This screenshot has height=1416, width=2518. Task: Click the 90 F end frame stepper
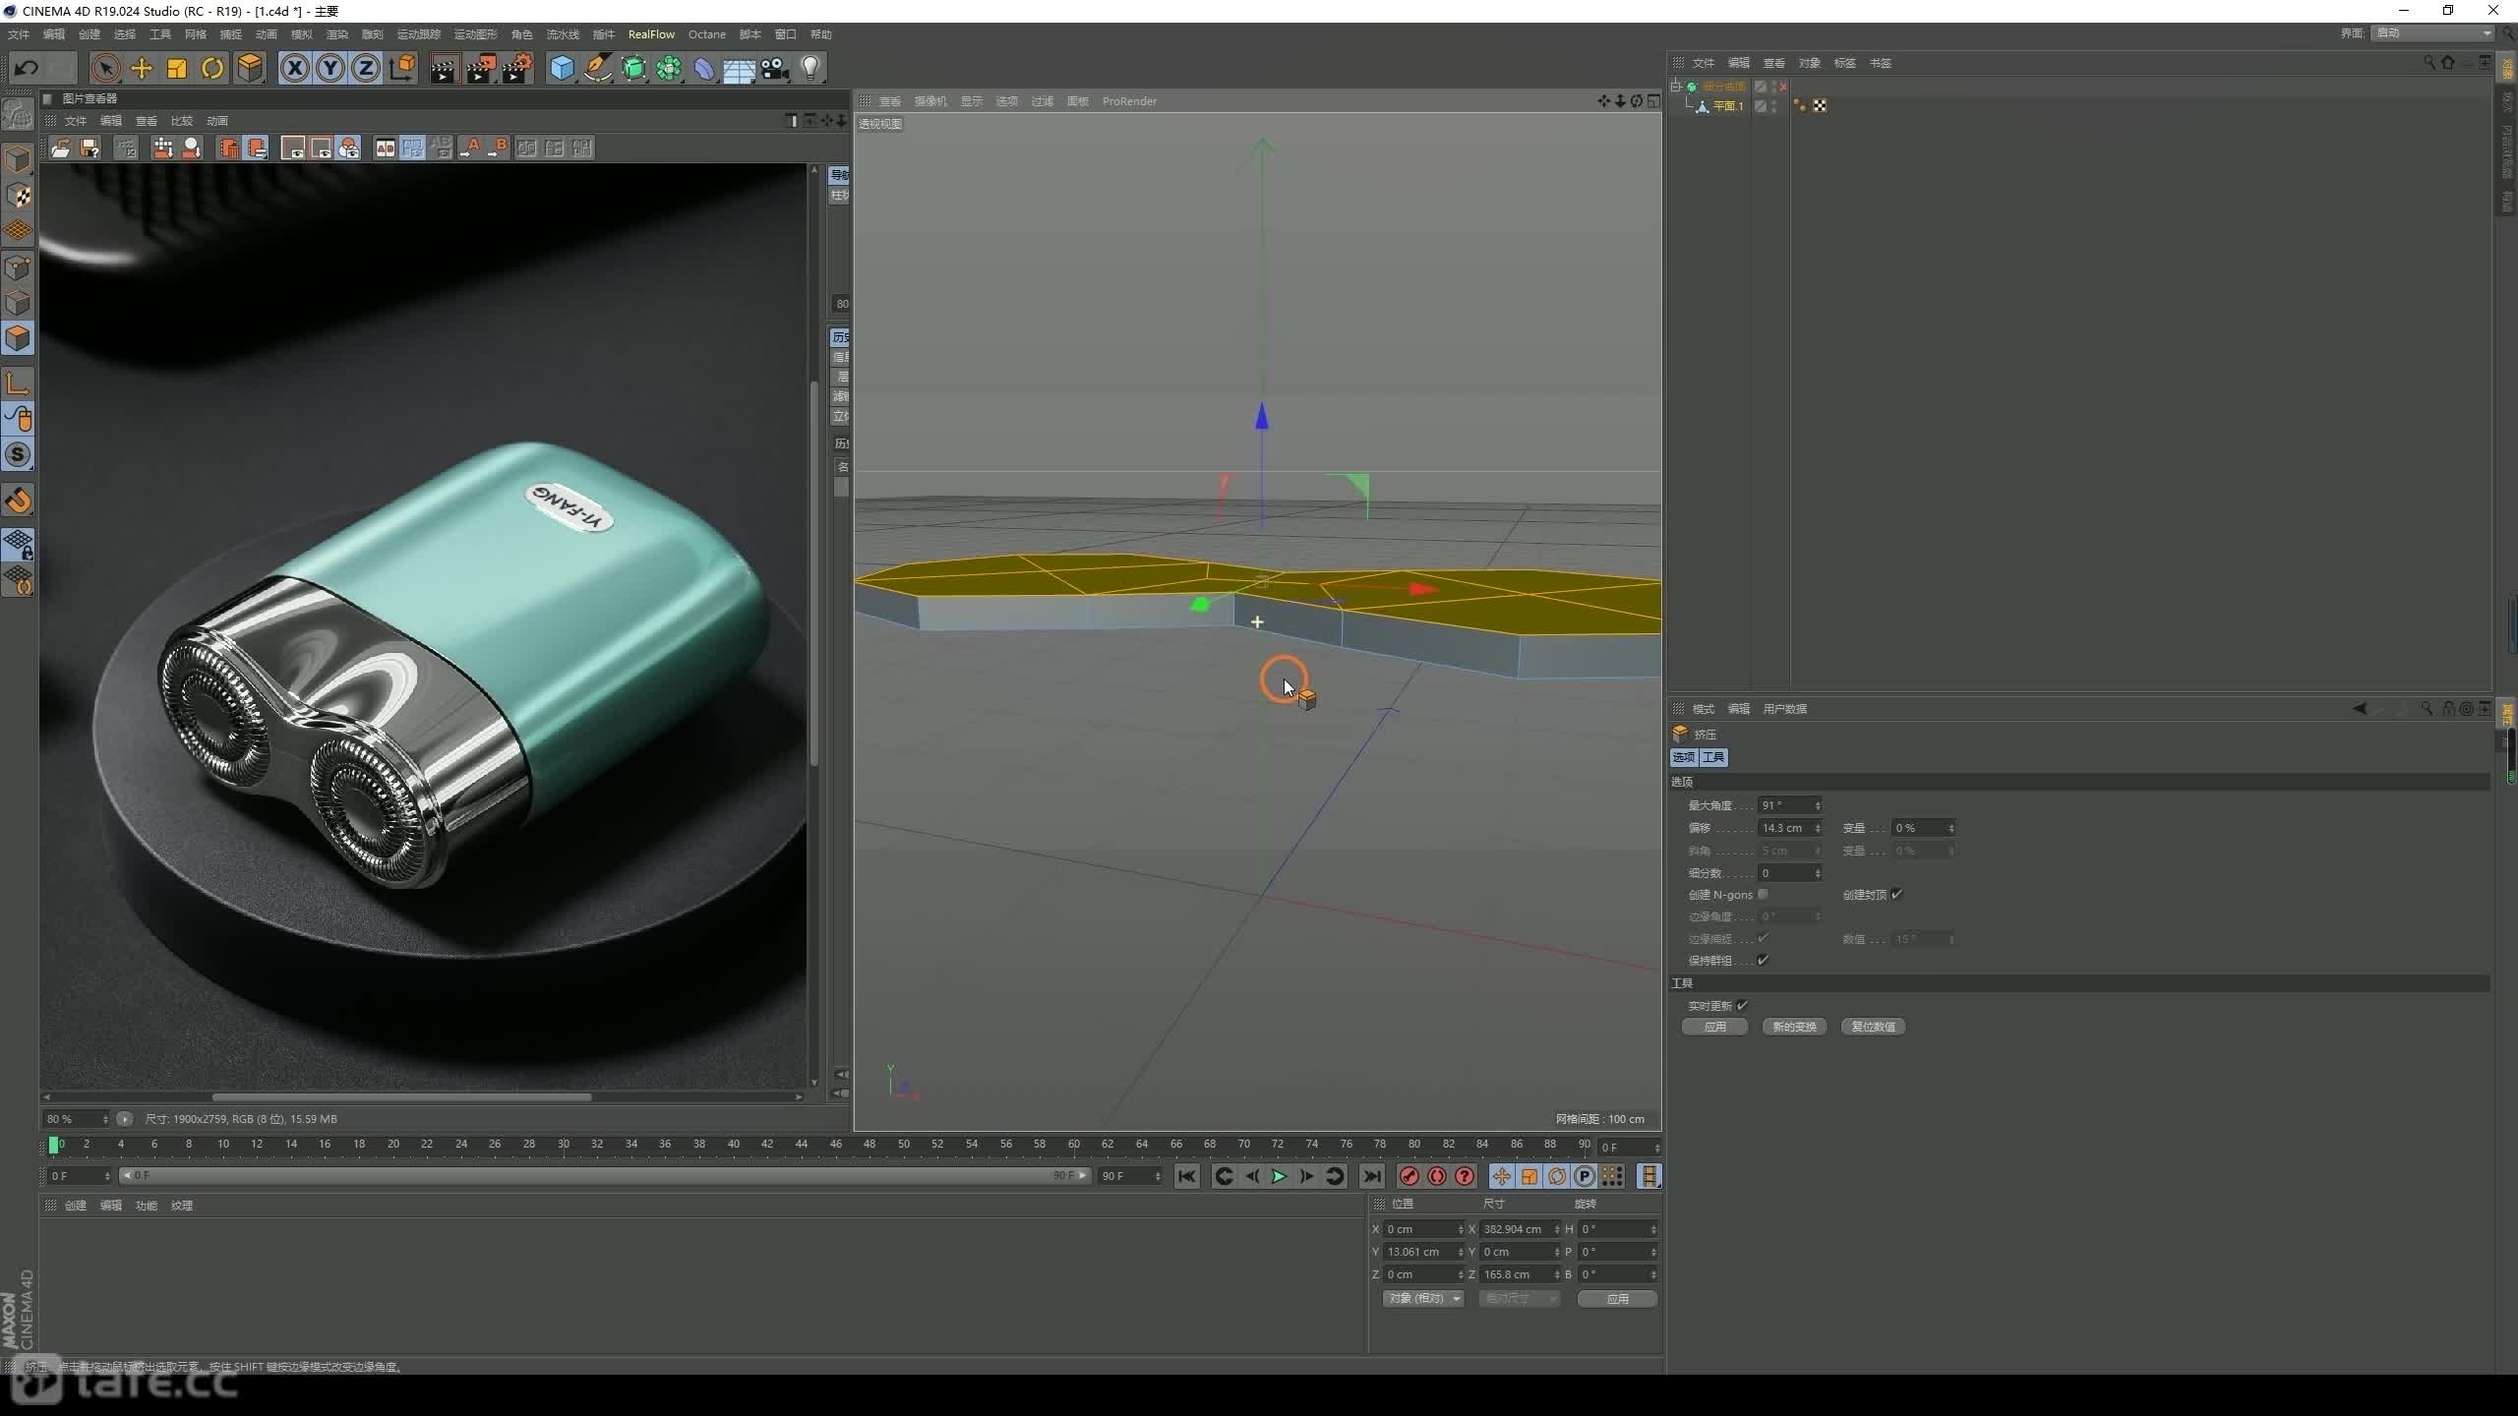(x=1158, y=1176)
